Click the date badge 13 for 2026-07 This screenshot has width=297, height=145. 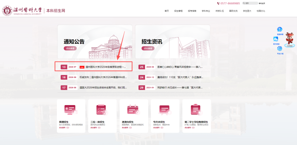(x=64, y=67)
